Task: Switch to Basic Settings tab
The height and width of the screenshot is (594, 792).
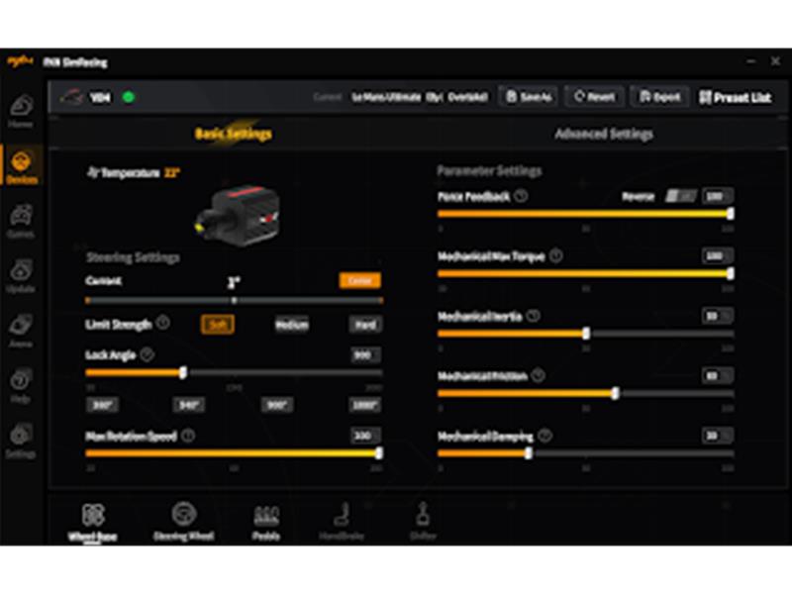Action: tap(233, 134)
